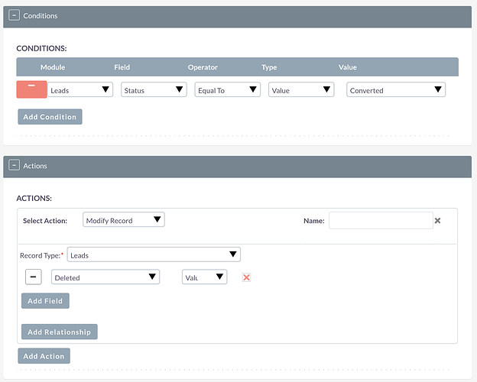This screenshot has height=382, width=477.
Task: Collapse the Conditions panel
Action: [x=15, y=15]
